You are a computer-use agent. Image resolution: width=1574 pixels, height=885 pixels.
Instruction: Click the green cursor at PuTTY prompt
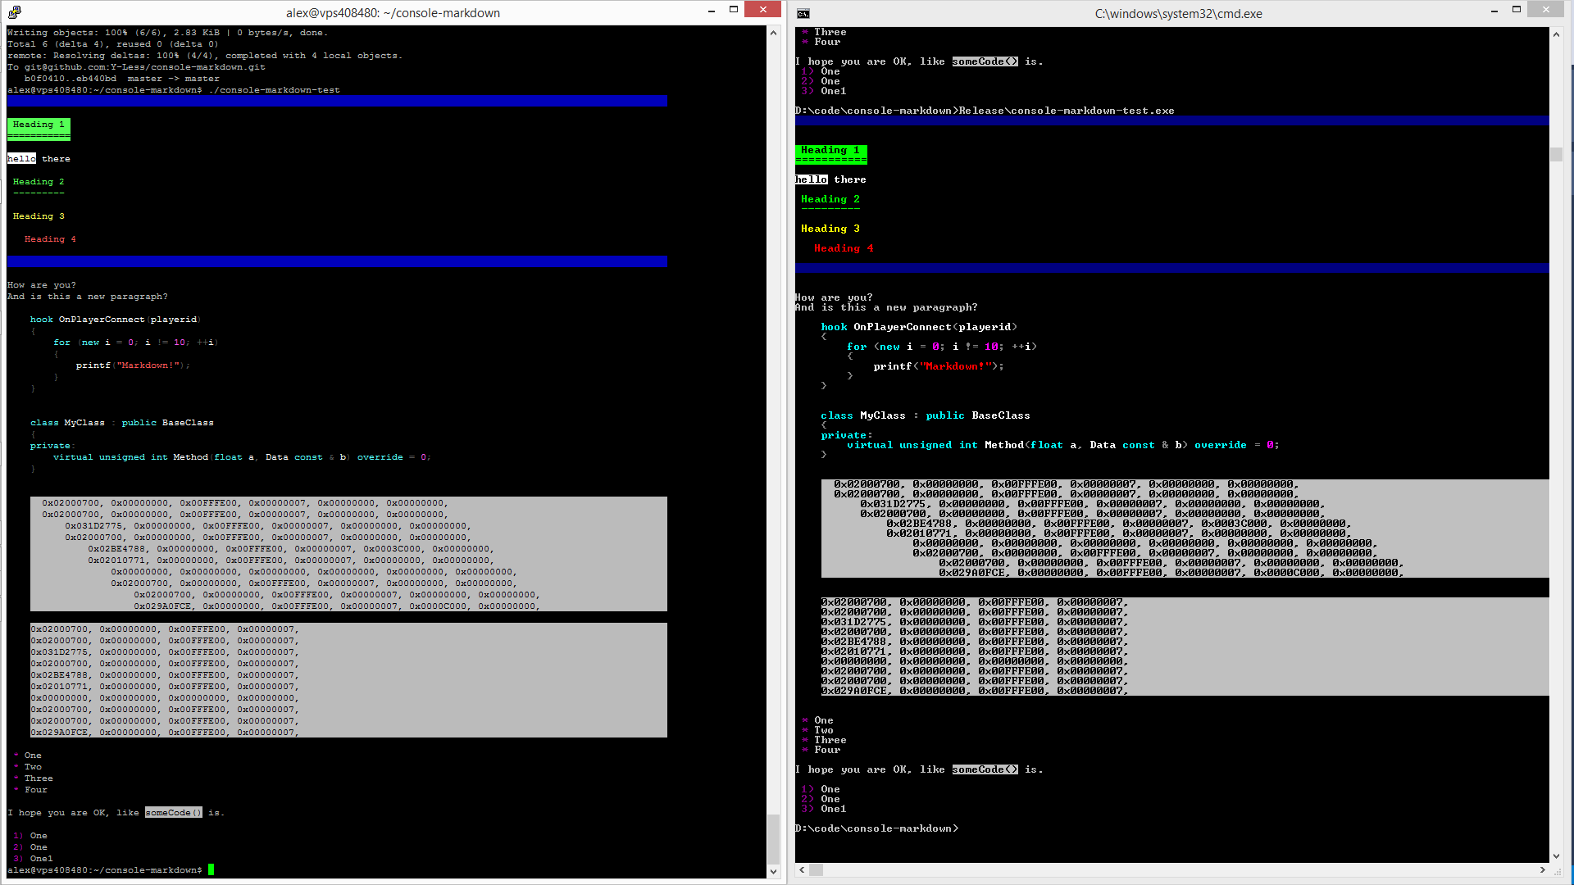[x=211, y=870]
